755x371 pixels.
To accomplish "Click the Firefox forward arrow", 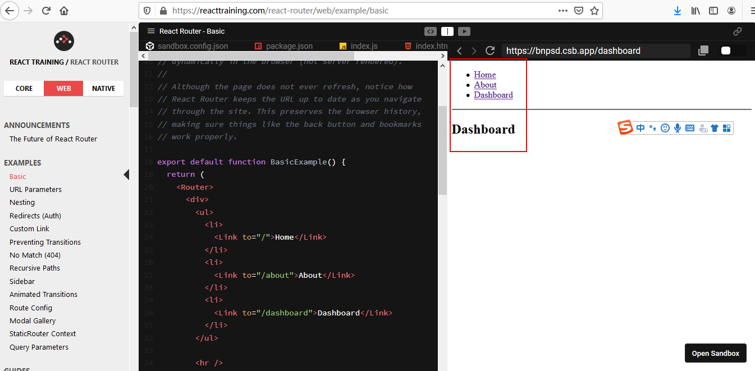I will click(29, 11).
